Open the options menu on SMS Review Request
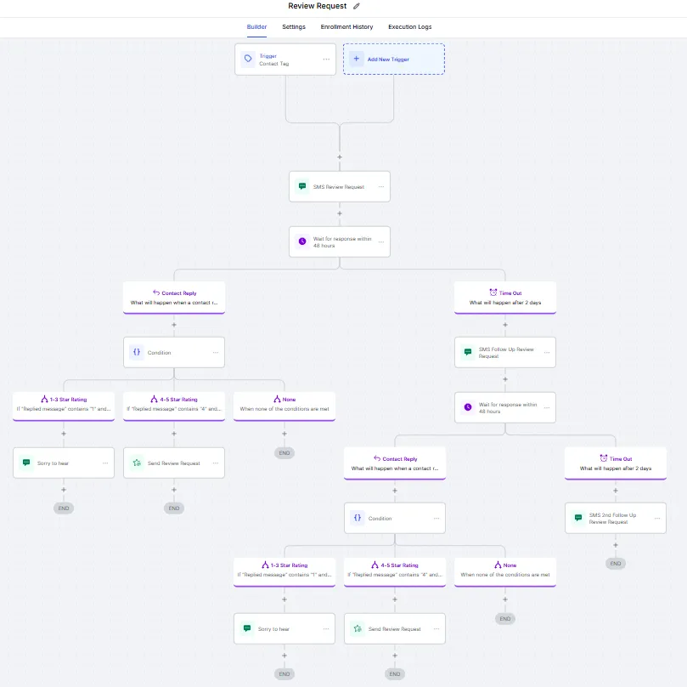 tap(381, 186)
